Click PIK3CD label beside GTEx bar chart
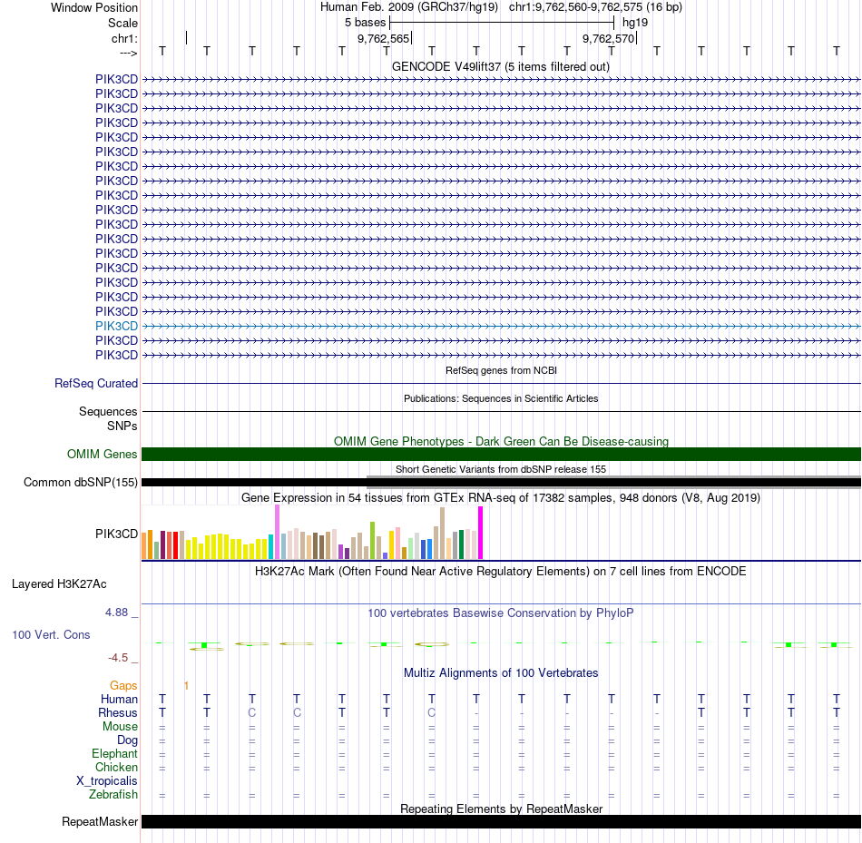This screenshot has height=843, width=862. (x=116, y=534)
